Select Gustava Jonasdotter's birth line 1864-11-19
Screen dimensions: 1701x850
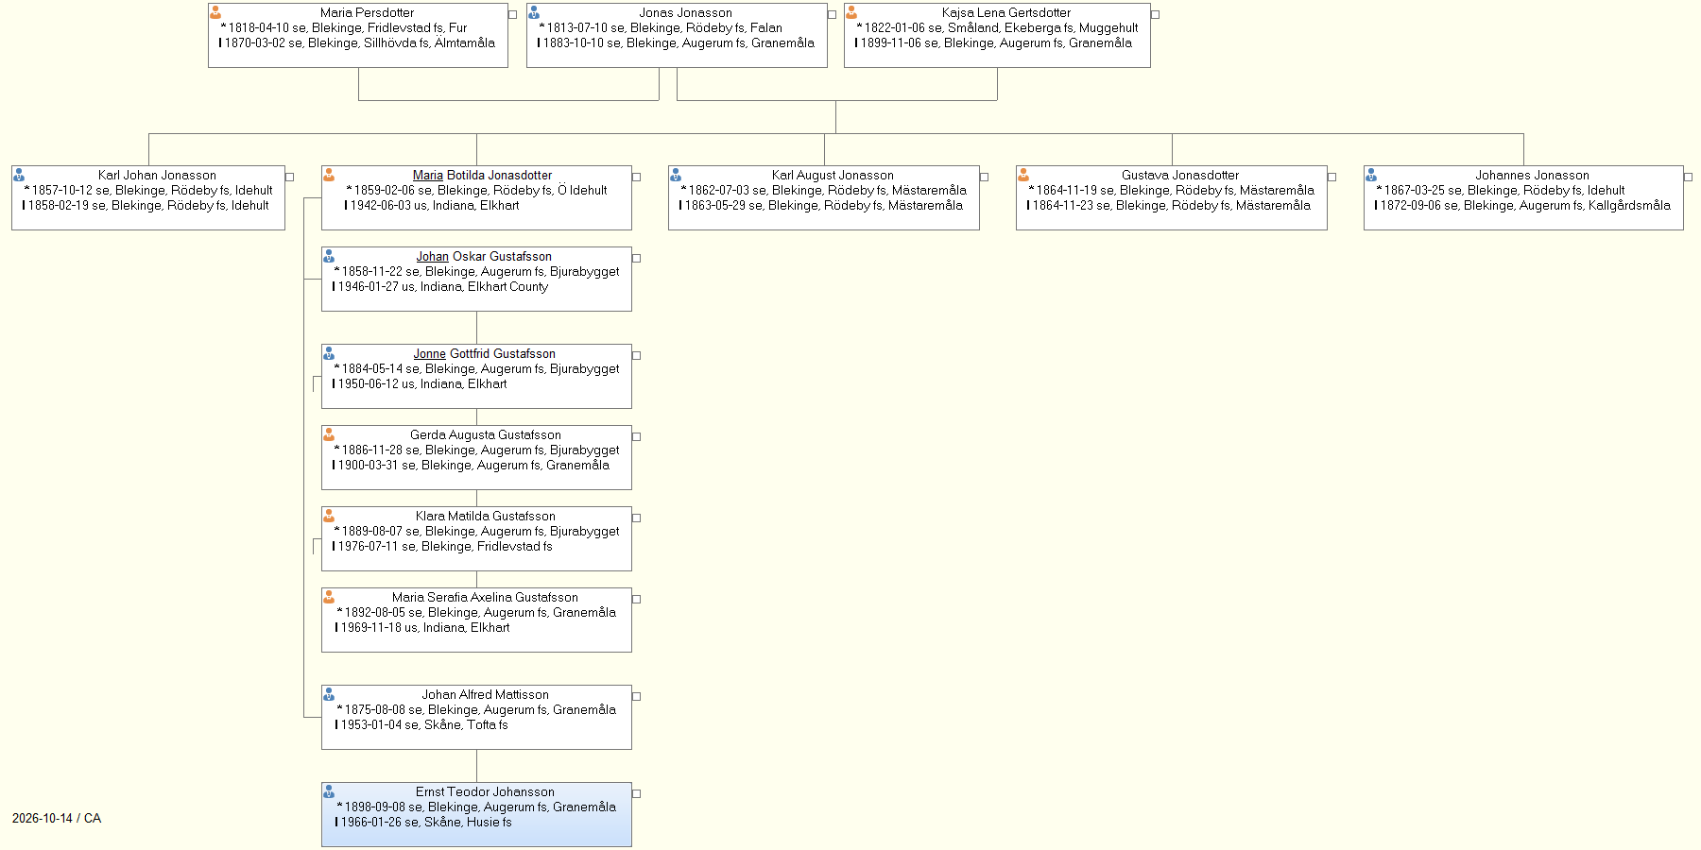(x=1171, y=190)
